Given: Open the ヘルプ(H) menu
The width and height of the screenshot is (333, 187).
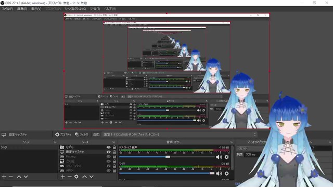Looking at the screenshot, I should 110,9.
